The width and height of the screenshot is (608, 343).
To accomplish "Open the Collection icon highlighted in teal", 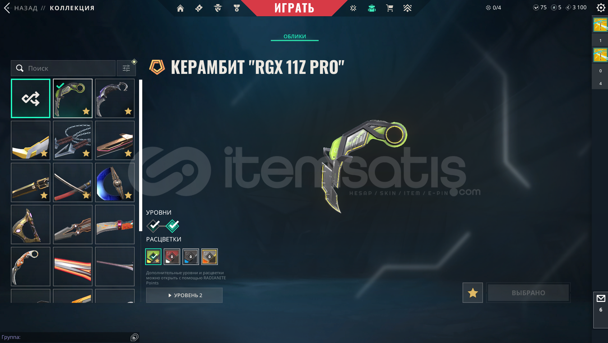I will (372, 8).
